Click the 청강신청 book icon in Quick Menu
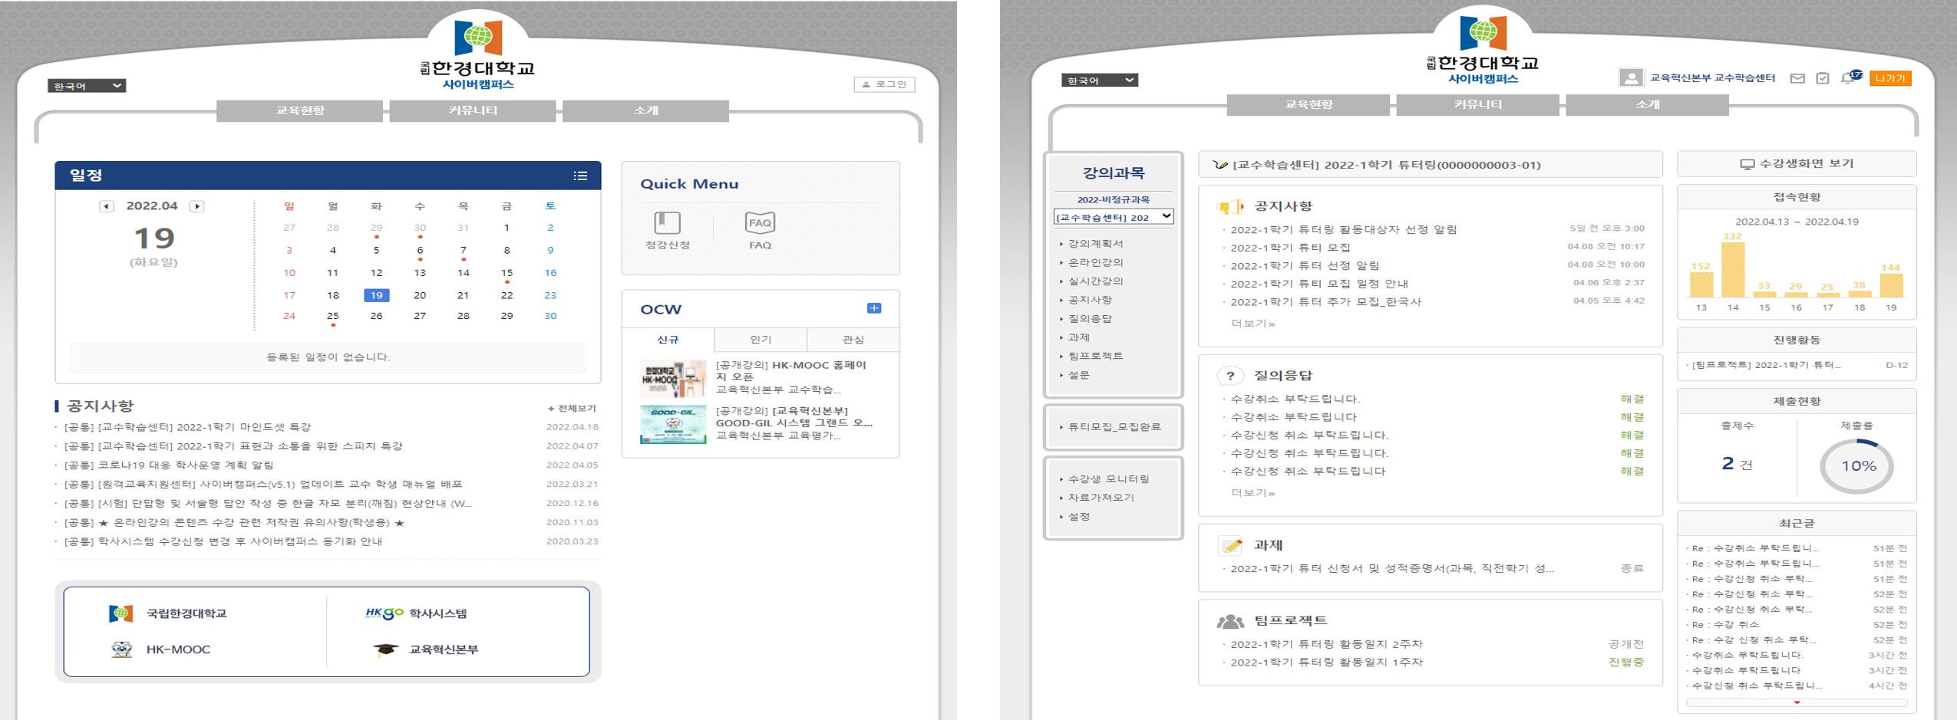Screen dimensions: 1957x720 click(x=667, y=223)
